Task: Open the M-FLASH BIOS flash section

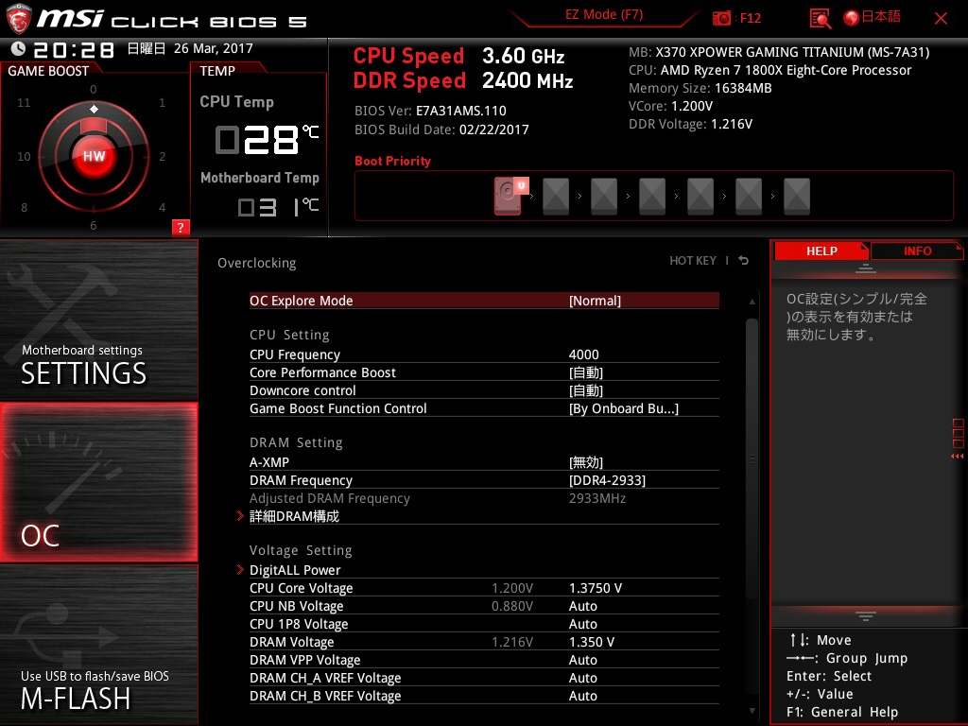Action: 98,645
